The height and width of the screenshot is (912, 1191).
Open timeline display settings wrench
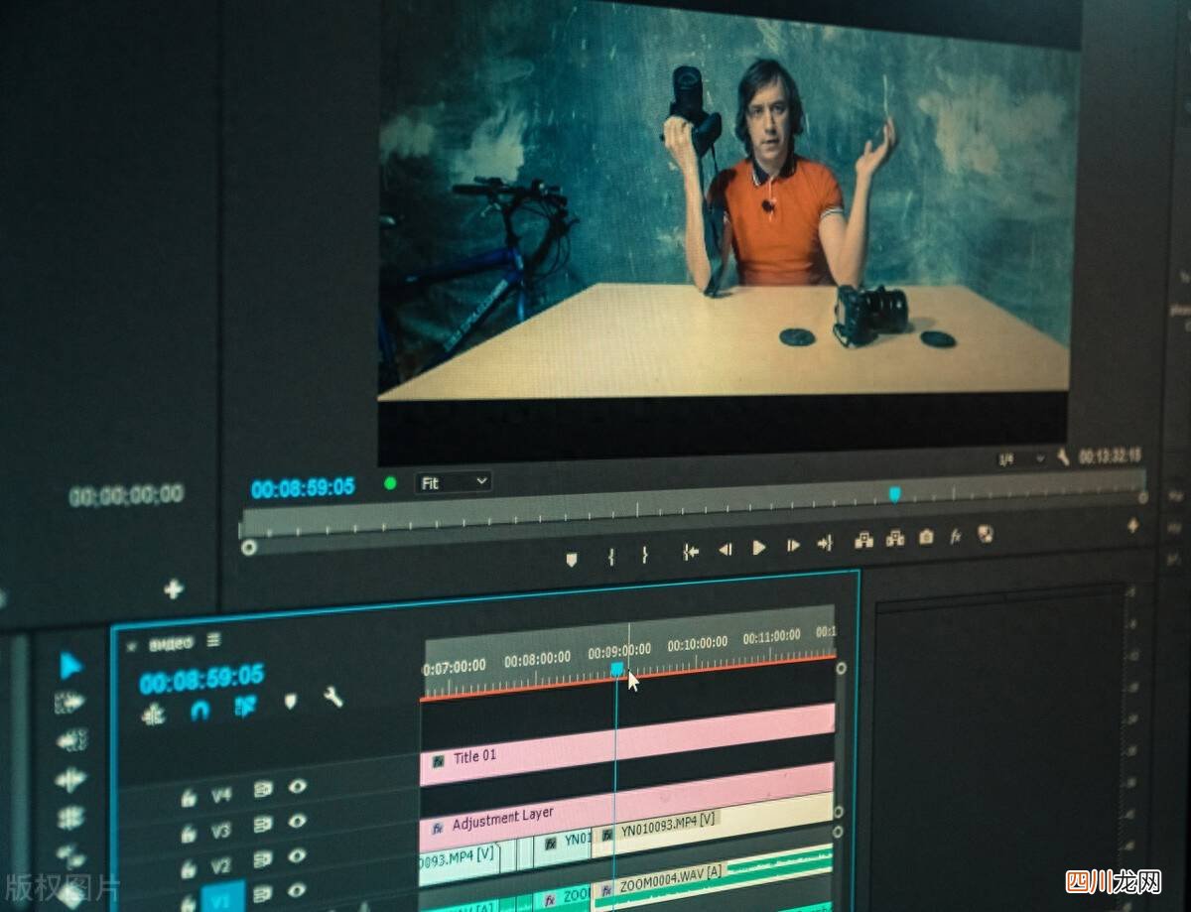coord(333,697)
